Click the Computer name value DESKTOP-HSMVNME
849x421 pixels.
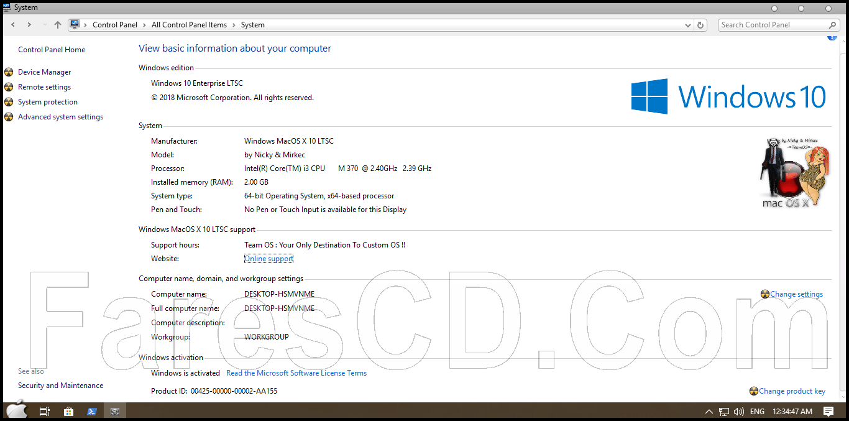coord(280,294)
